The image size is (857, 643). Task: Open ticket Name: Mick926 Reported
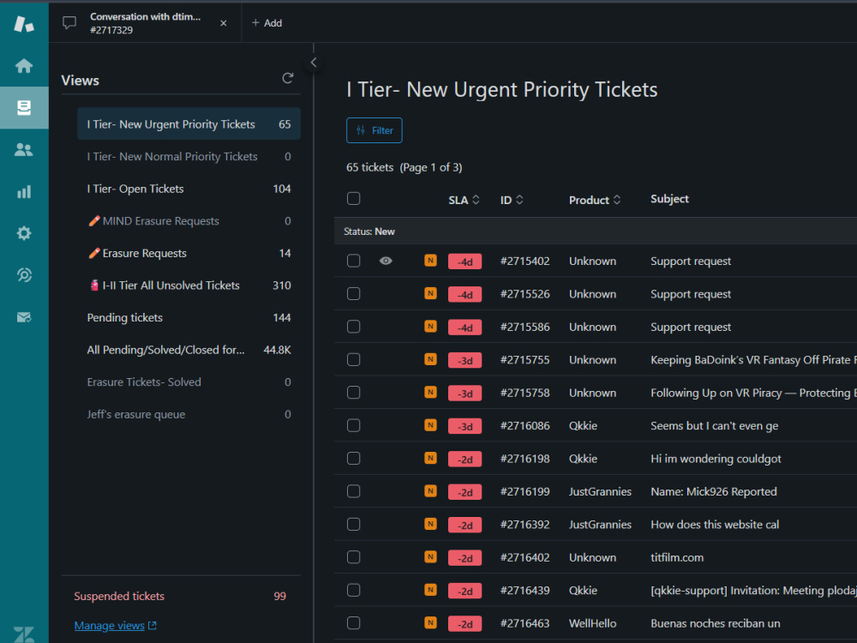coord(714,491)
